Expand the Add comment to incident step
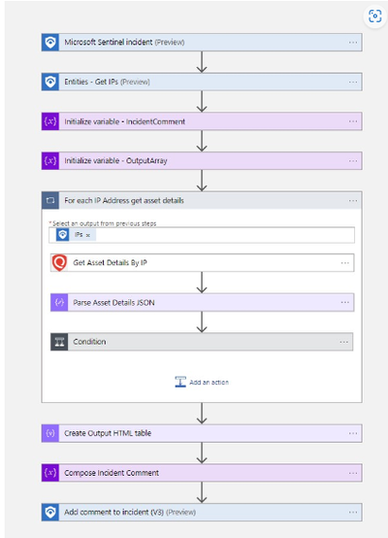 (202, 513)
